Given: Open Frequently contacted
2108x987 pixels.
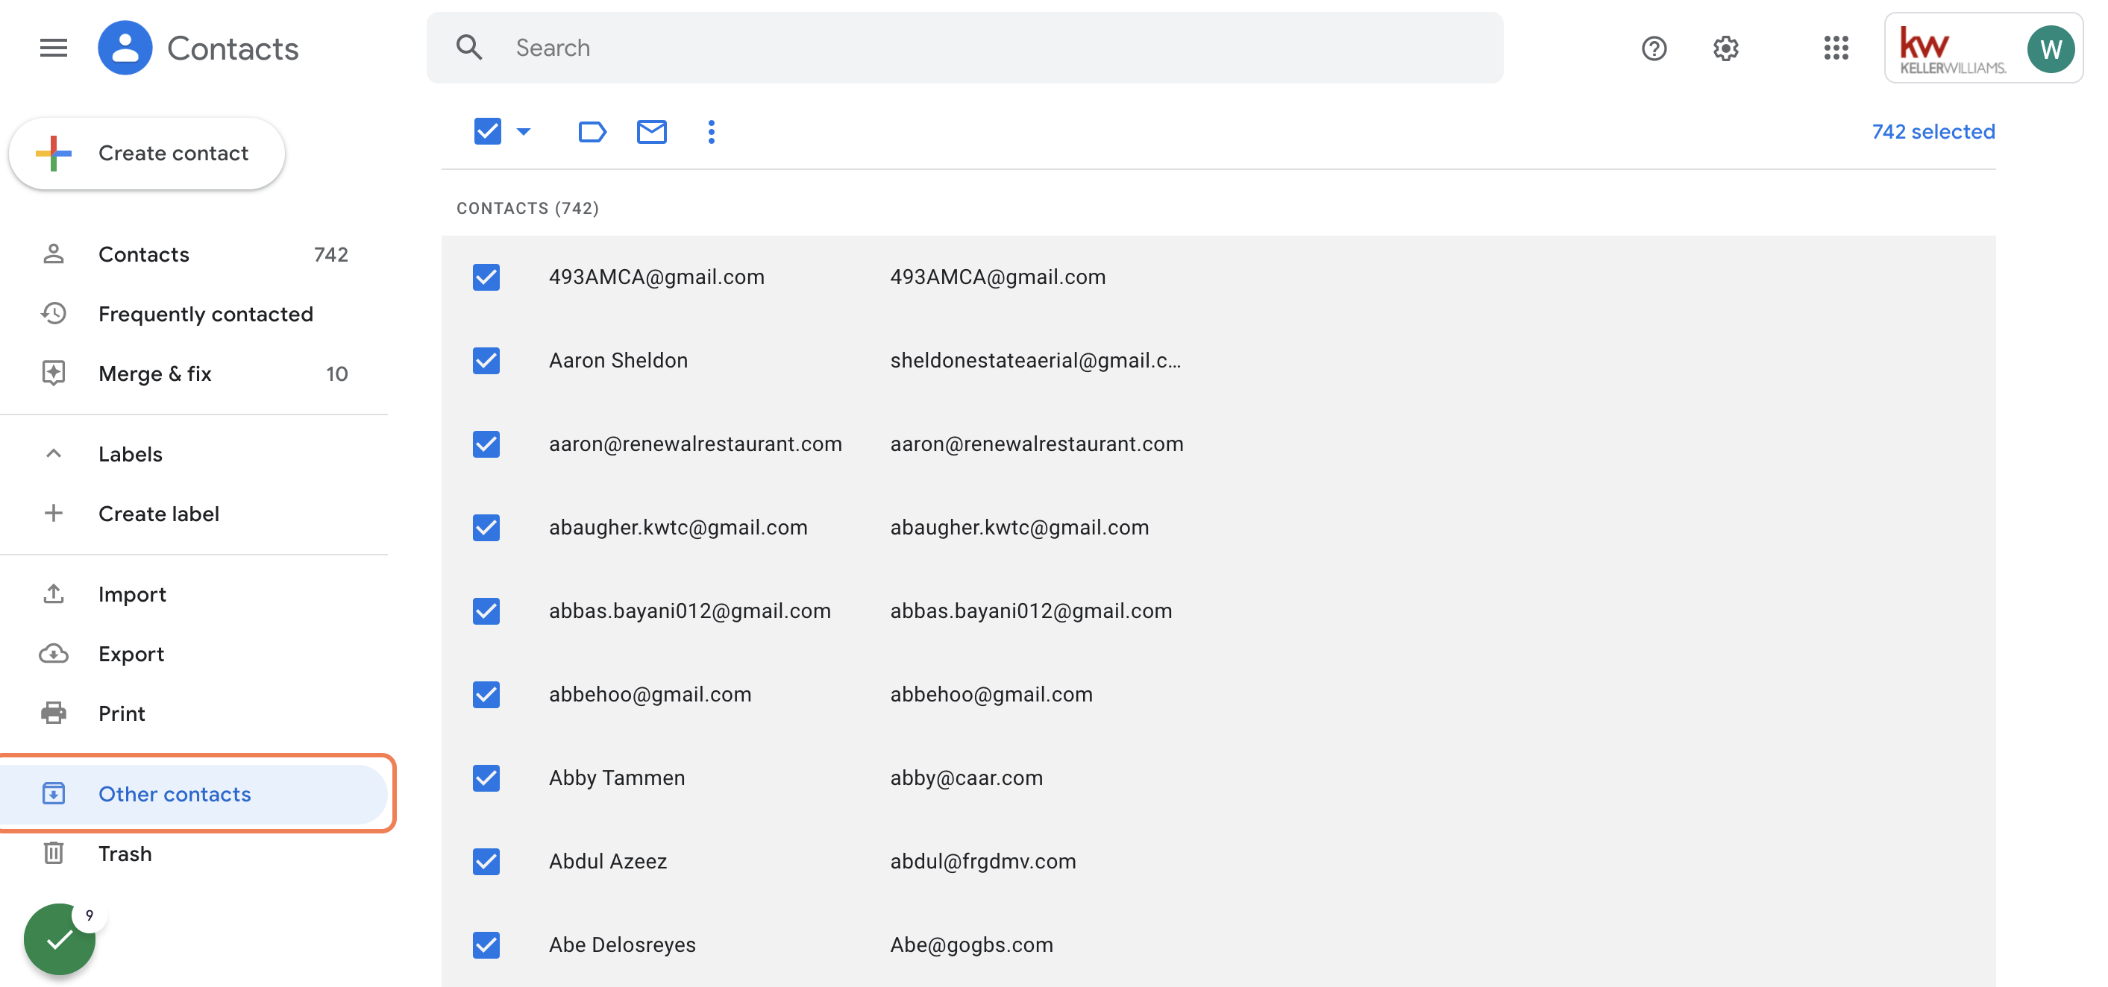Looking at the screenshot, I should tap(194, 314).
